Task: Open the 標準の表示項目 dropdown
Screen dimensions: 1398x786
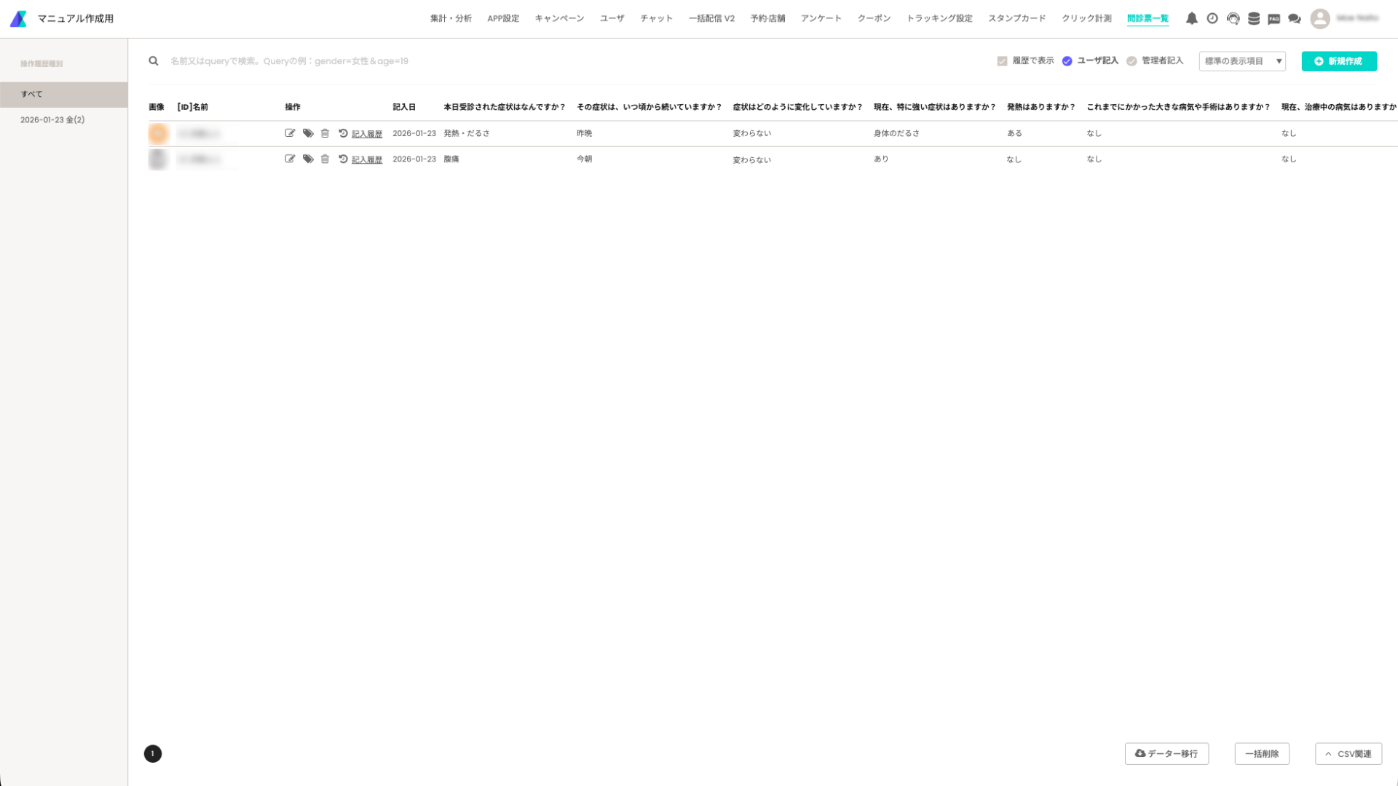Action: click(1242, 61)
